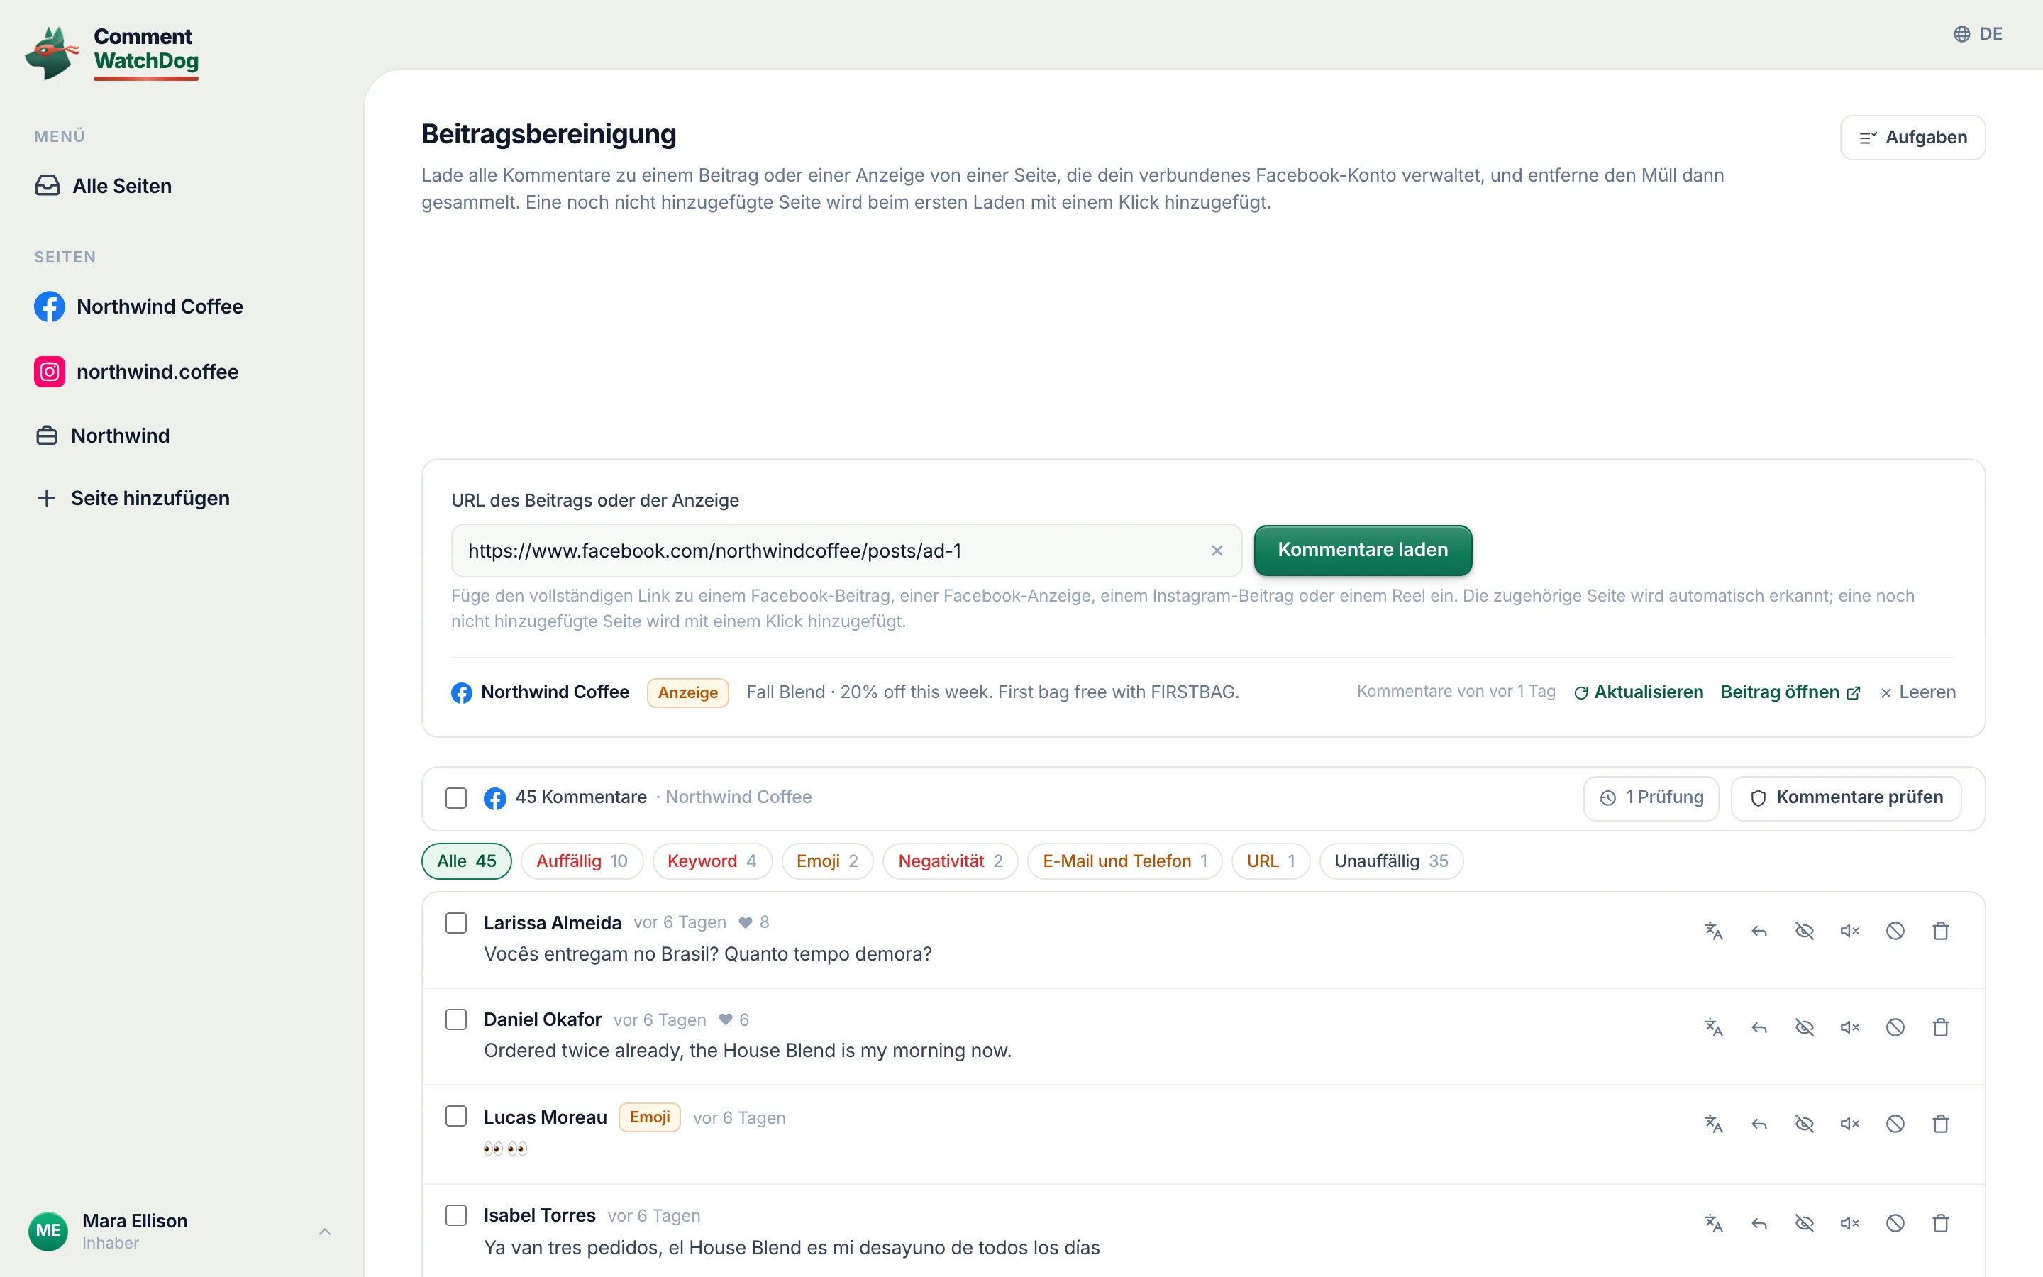Screen dimensions: 2043x1277
Task: Open Beitrag öffnen external link
Action: coord(1790,692)
